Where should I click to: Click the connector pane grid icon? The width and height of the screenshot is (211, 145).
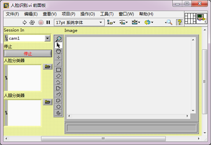click(190, 19)
